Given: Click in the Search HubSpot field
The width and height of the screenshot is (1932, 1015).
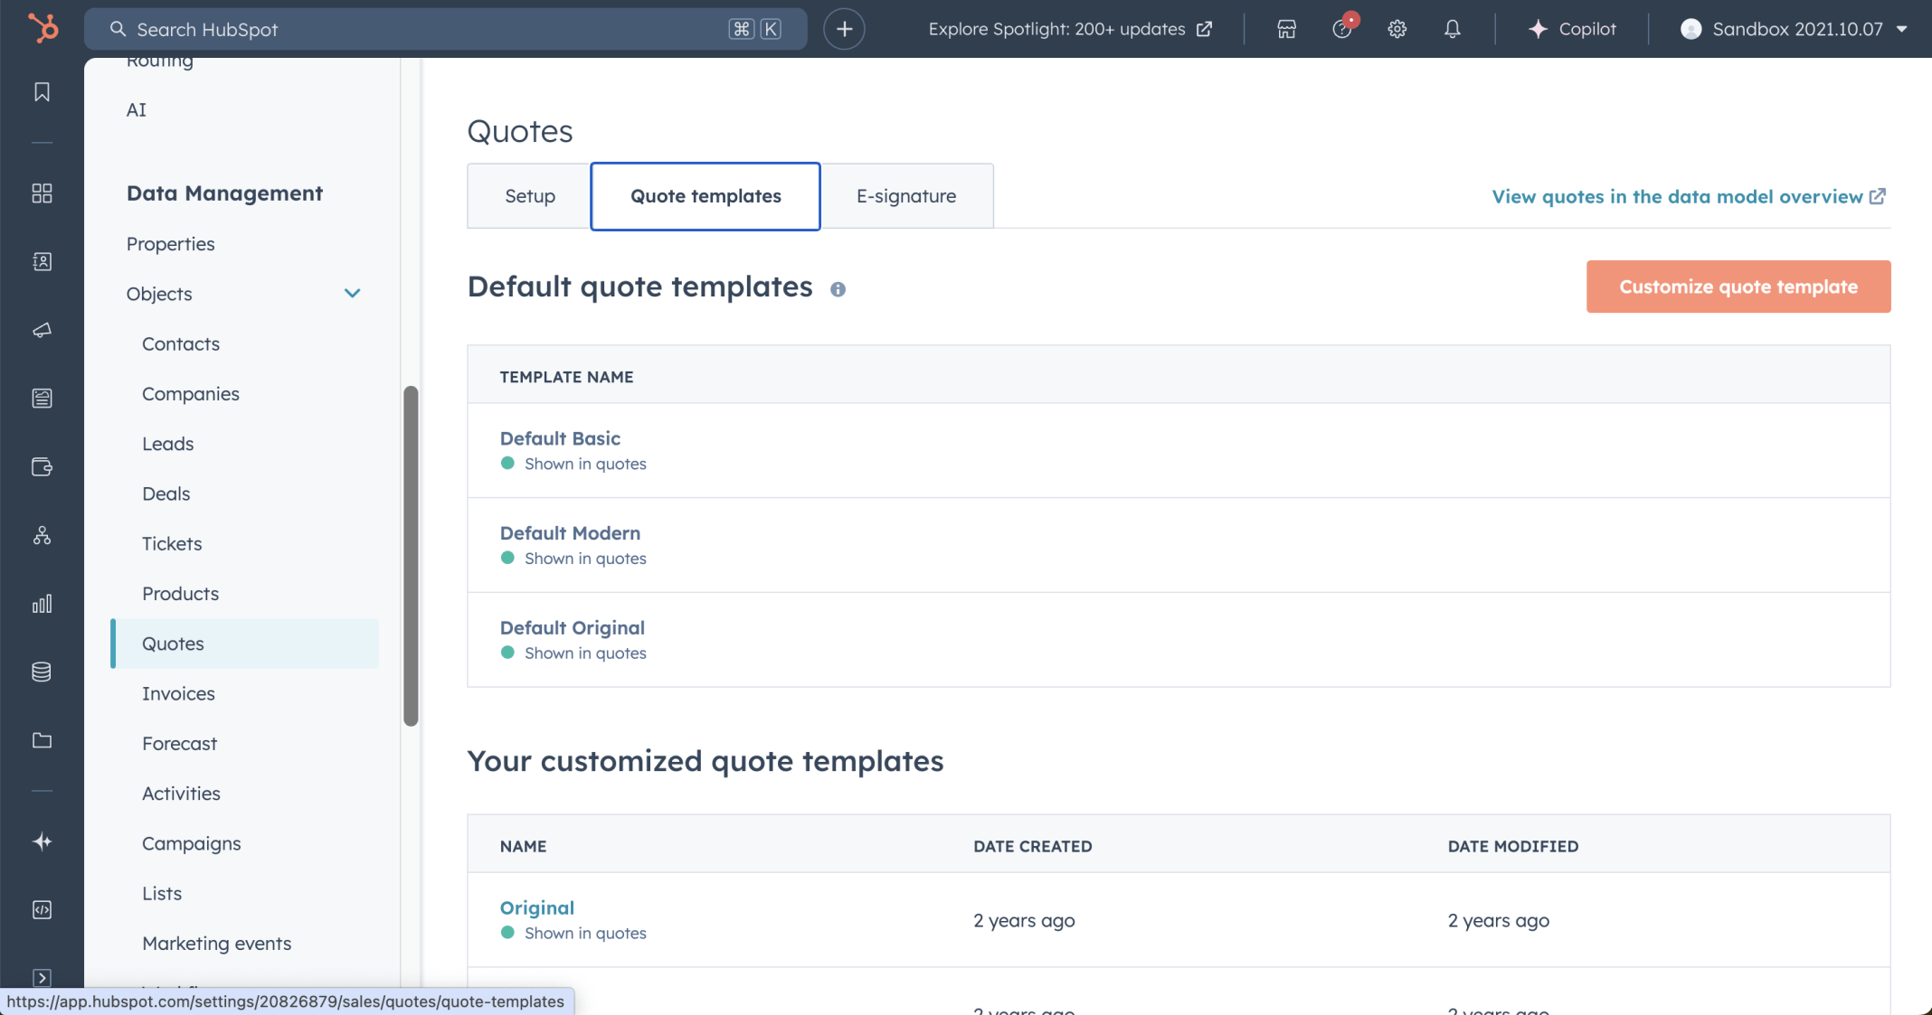Looking at the screenshot, I should (445, 29).
